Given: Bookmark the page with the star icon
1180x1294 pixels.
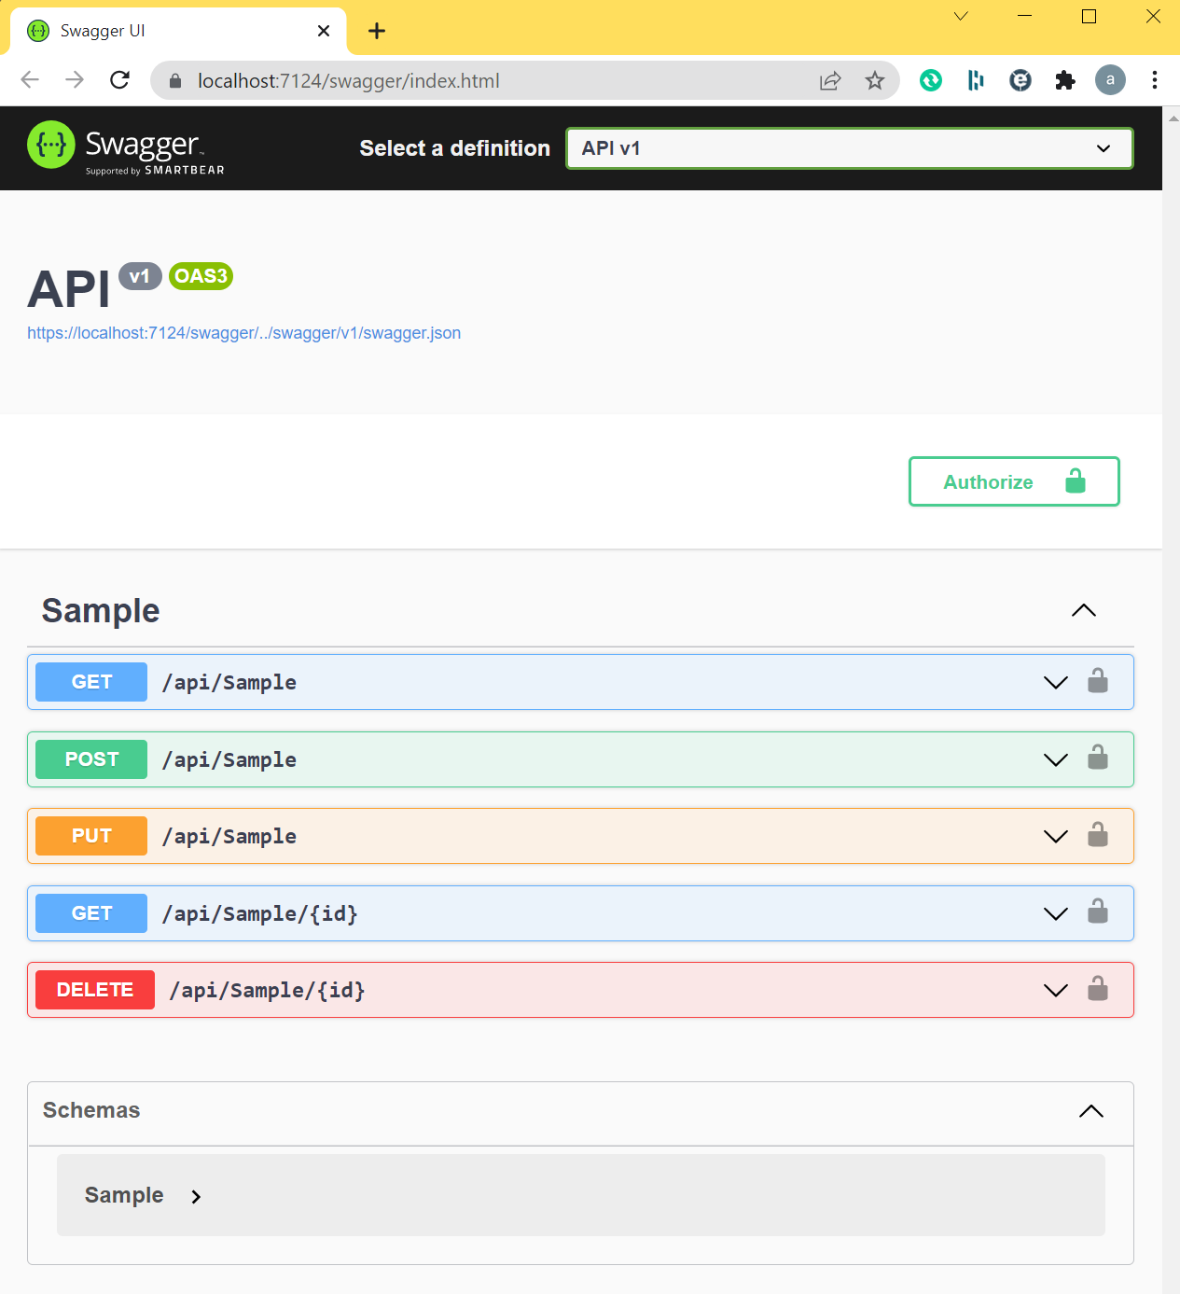Looking at the screenshot, I should point(874,80).
